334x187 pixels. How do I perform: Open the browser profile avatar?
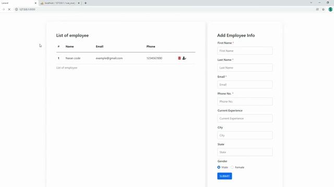click(x=330, y=9)
